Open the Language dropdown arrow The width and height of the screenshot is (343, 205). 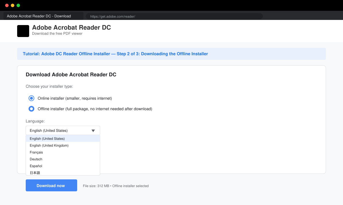[x=93, y=131]
